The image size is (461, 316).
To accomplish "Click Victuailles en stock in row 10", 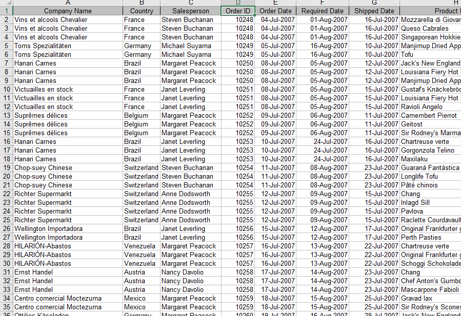I will click(x=68, y=89).
